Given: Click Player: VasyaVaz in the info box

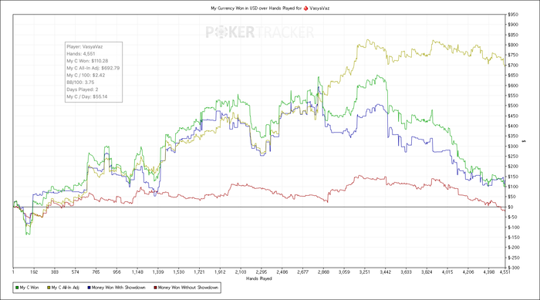Looking at the screenshot, I should (x=85, y=46).
